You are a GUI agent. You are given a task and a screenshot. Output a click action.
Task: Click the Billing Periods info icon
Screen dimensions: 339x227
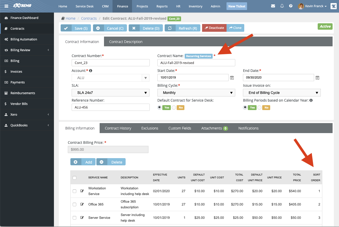click(311, 100)
